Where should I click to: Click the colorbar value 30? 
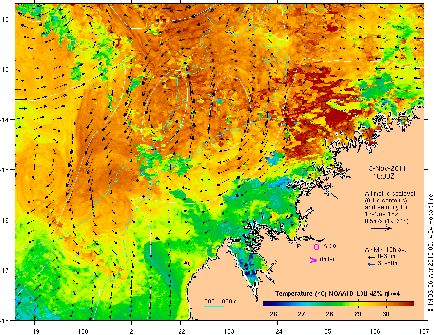pyautogui.click(x=386, y=314)
